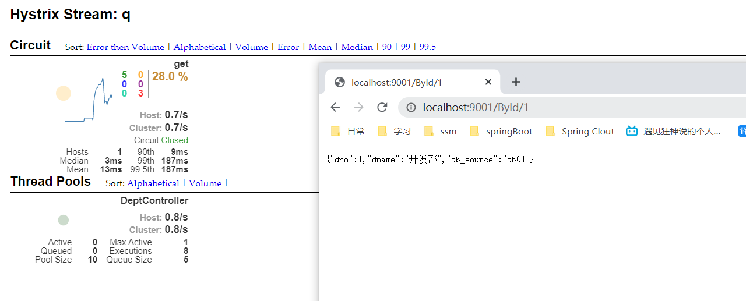Click the thread pool Cluster rate 0.8/s
This screenshot has width=746, height=301.
pos(176,229)
